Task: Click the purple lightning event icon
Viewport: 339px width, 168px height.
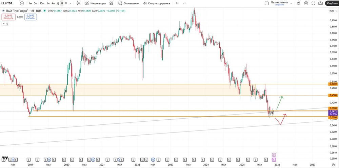Action: click(274, 155)
